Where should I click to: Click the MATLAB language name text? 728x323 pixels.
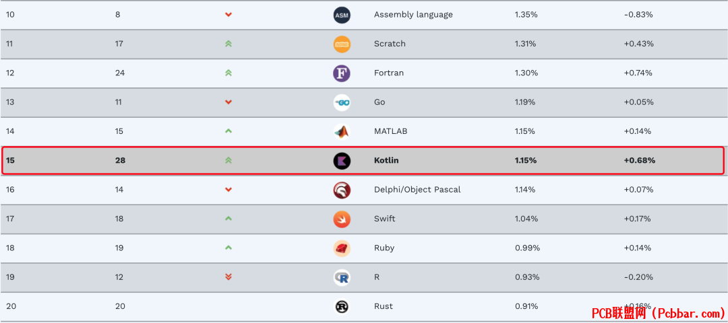click(x=390, y=131)
